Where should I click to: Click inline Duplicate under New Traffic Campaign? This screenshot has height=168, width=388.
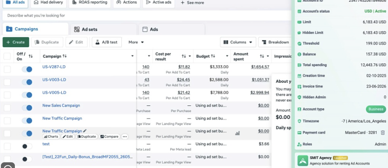pyautogui.click(x=87, y=136)
